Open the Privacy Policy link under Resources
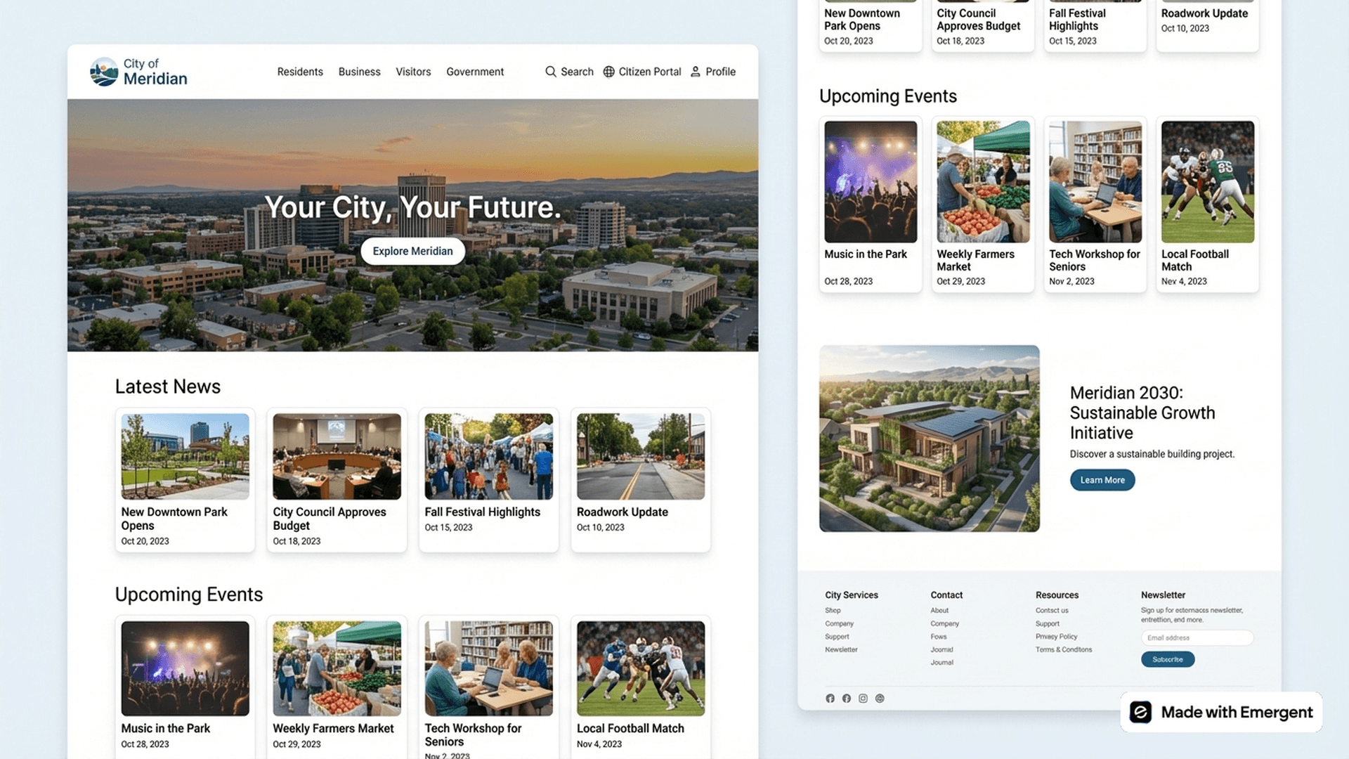Image resolution: width=1349 pixels, height=759 pixels. click(x=1056, y=636)
